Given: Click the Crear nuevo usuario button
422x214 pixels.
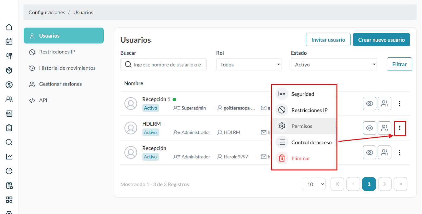Looking at the screenshot, I should [381, 40].
